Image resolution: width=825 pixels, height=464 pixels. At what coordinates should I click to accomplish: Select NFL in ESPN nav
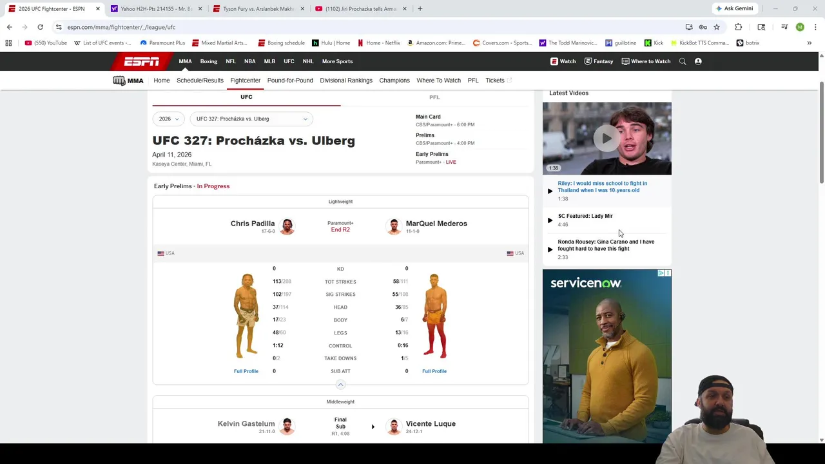coord(231,61)
